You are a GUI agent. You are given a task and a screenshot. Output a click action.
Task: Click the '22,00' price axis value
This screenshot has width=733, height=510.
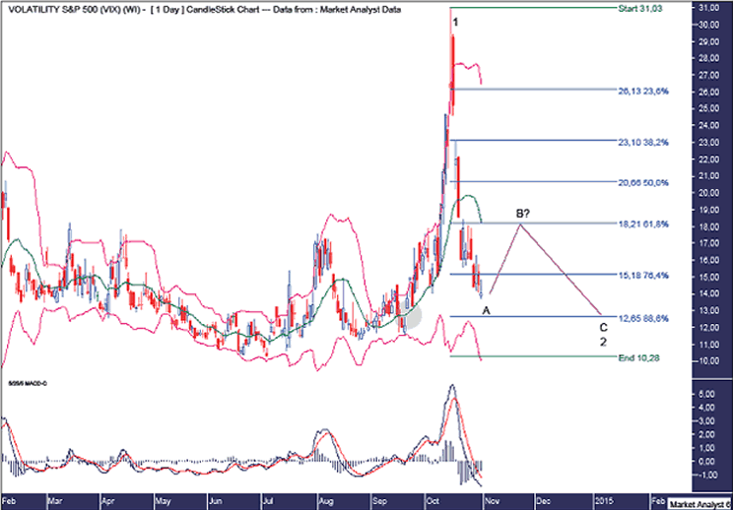707,159
